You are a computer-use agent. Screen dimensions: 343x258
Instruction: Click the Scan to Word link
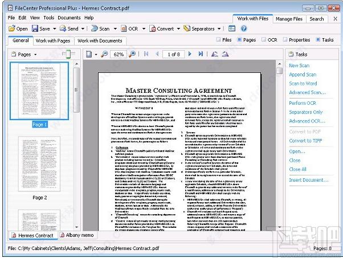(x=303, y=84)
